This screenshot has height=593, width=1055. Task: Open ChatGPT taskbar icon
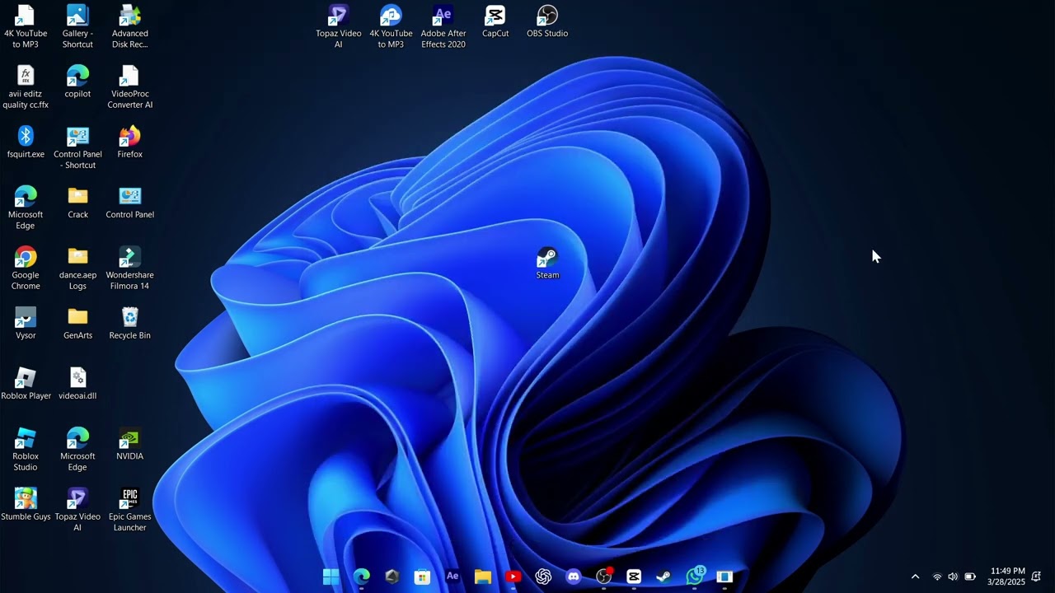543,577
